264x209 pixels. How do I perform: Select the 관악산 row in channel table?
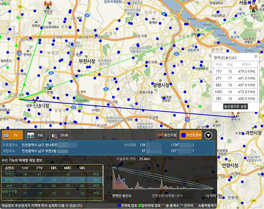point(52,180)
